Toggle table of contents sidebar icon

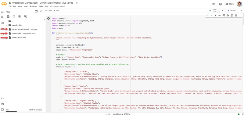point(2,12)
